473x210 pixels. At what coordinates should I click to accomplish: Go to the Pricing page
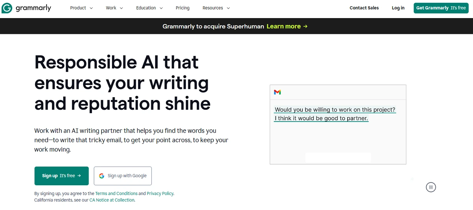182,8
